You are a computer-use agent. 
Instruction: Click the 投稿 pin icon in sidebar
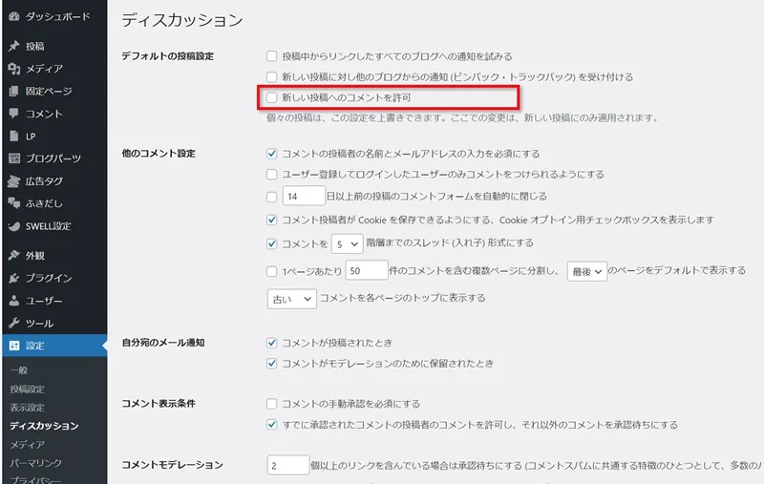pos(13,46)
